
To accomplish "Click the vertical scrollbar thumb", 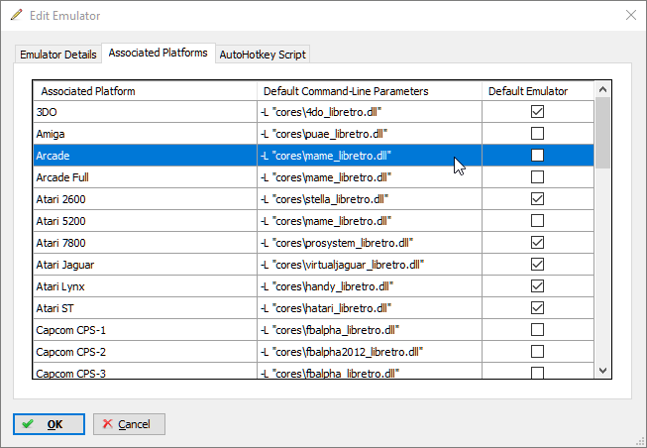I will click(x=602, y=133).
